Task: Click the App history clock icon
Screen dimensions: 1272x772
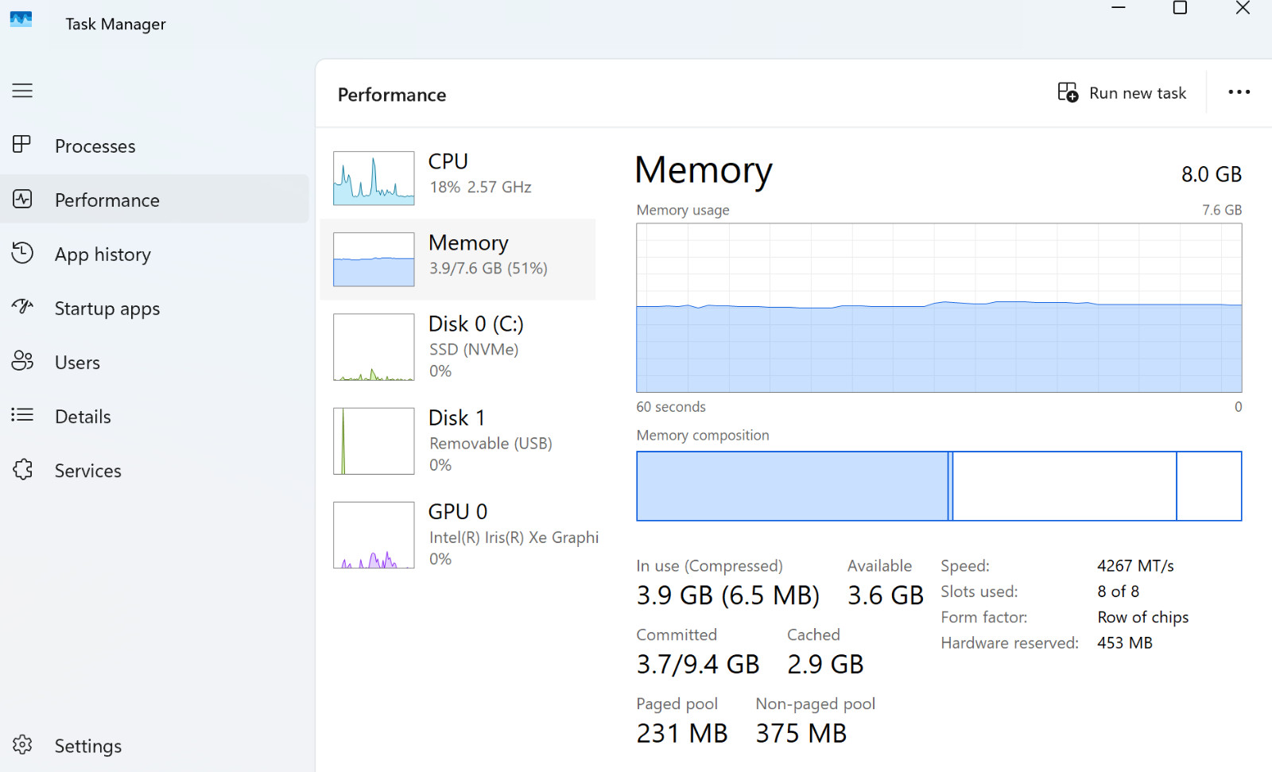Action: (x=22, y=253)
